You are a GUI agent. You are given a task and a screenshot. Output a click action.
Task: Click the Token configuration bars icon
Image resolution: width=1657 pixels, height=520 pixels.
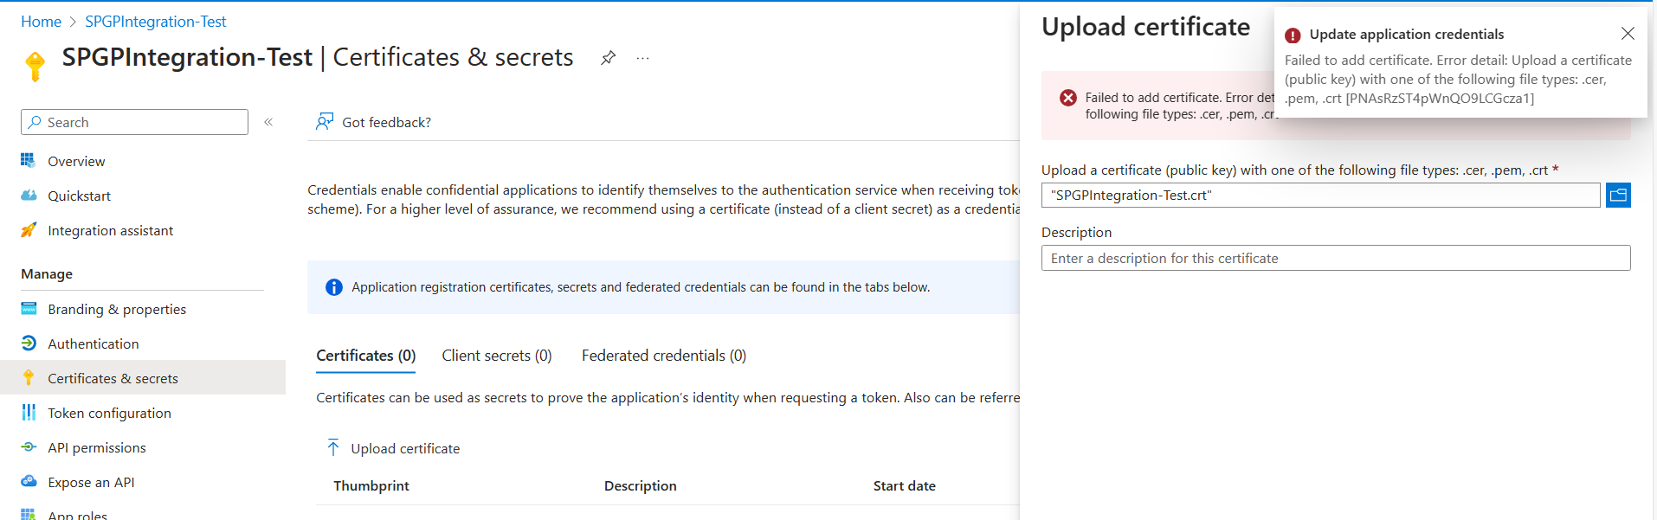(29, 412)
